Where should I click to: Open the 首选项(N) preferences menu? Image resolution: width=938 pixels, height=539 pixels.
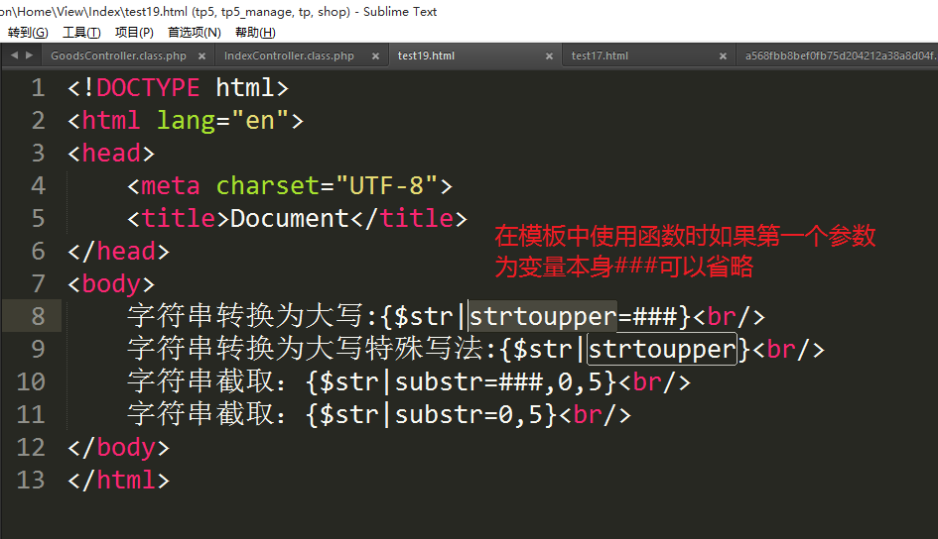(x=194, y=33)
